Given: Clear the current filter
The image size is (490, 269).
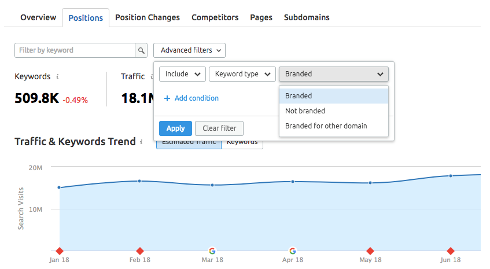Looking at the screenshot, I should tap(219, 128).
